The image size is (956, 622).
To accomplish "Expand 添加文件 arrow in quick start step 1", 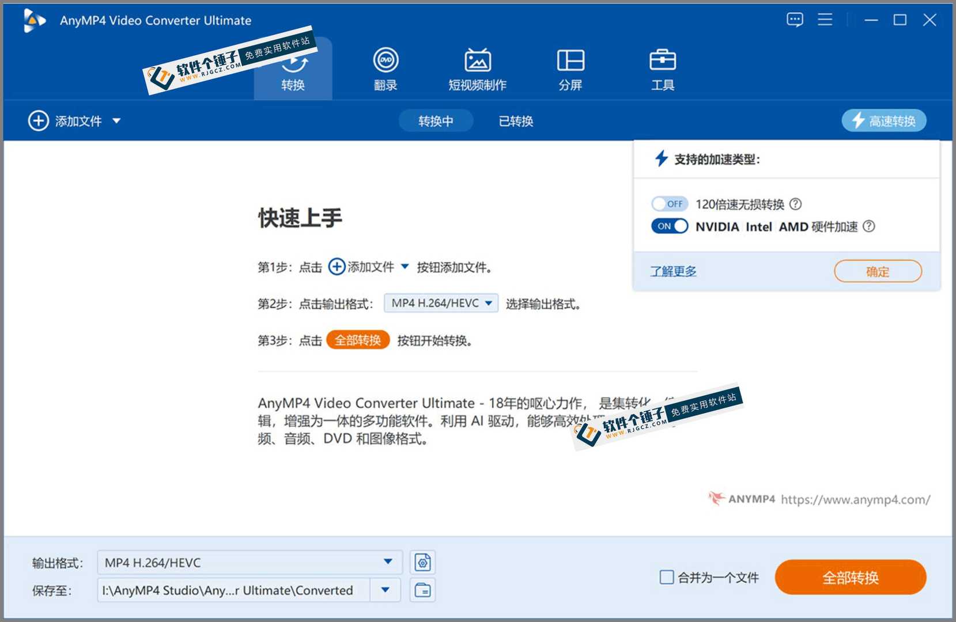I will coord(405,267).
